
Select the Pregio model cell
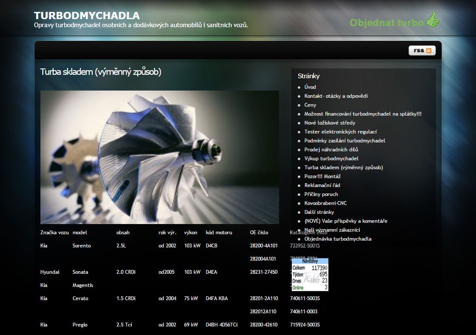click(80, 325)
